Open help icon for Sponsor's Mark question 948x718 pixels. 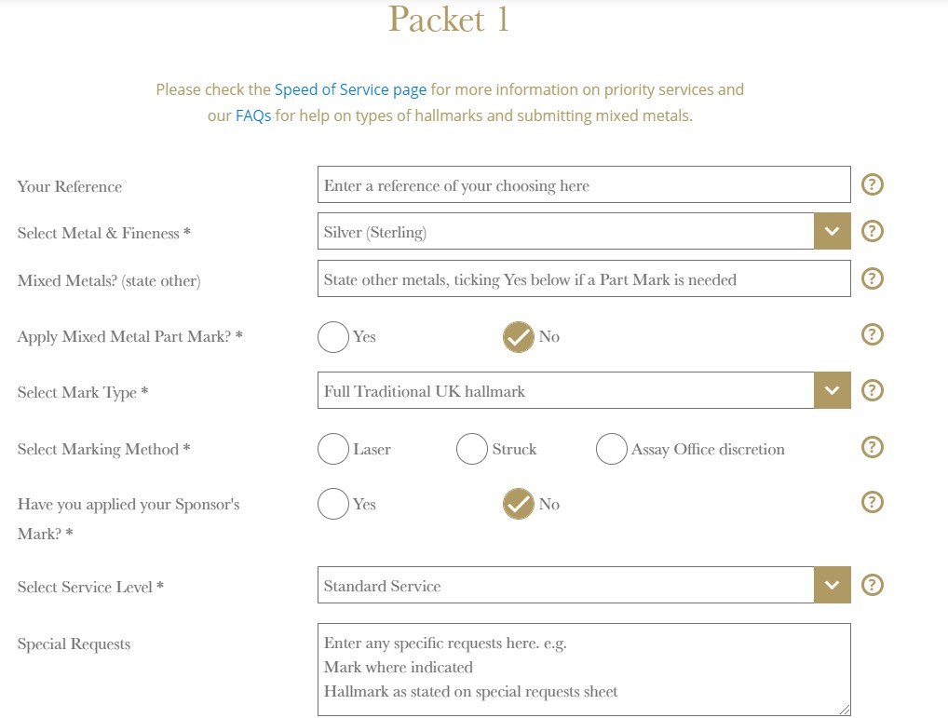click(872, 502)
